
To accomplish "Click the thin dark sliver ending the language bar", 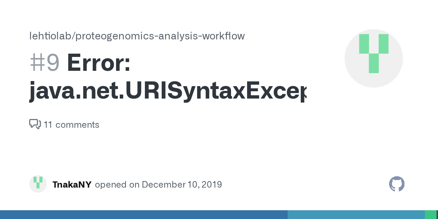I will point(437,215).
